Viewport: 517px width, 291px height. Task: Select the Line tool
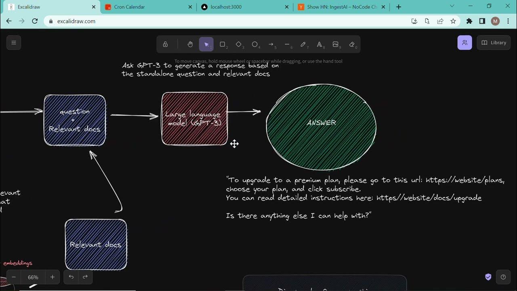coord(287,44)
